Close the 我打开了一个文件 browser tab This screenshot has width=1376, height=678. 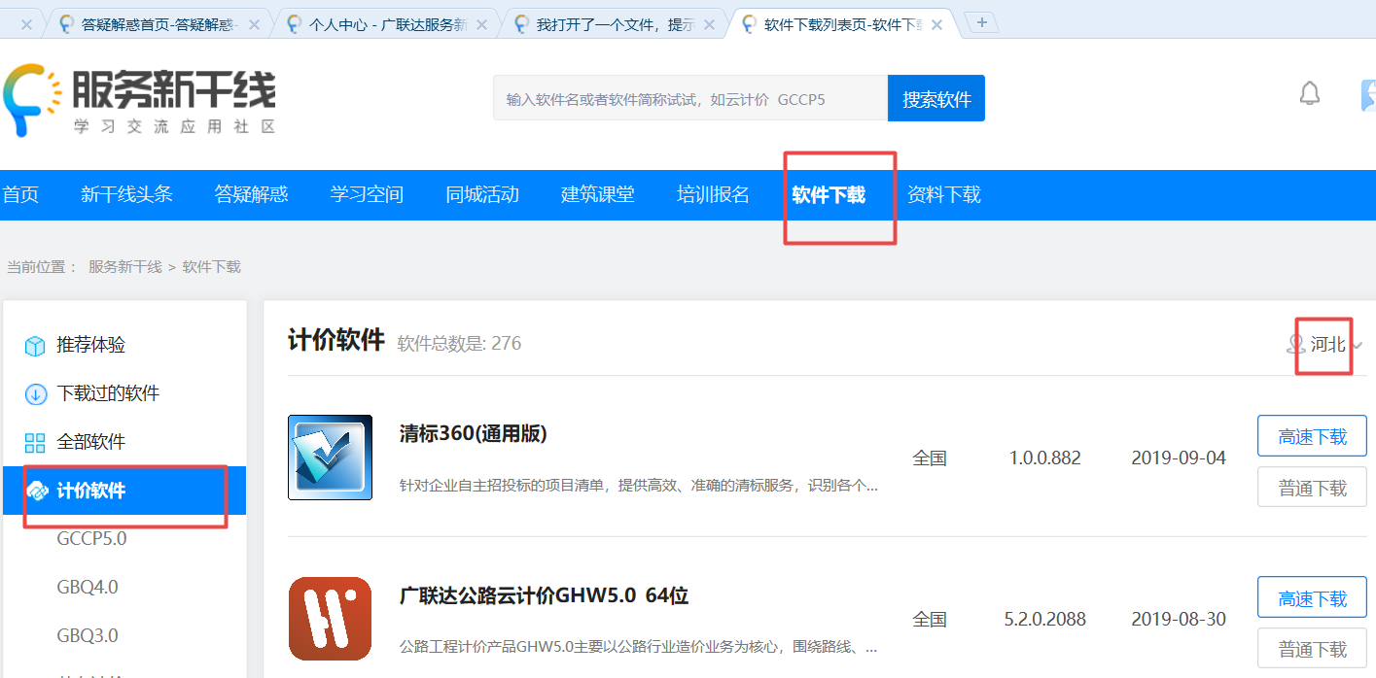[x=709, y=24]
